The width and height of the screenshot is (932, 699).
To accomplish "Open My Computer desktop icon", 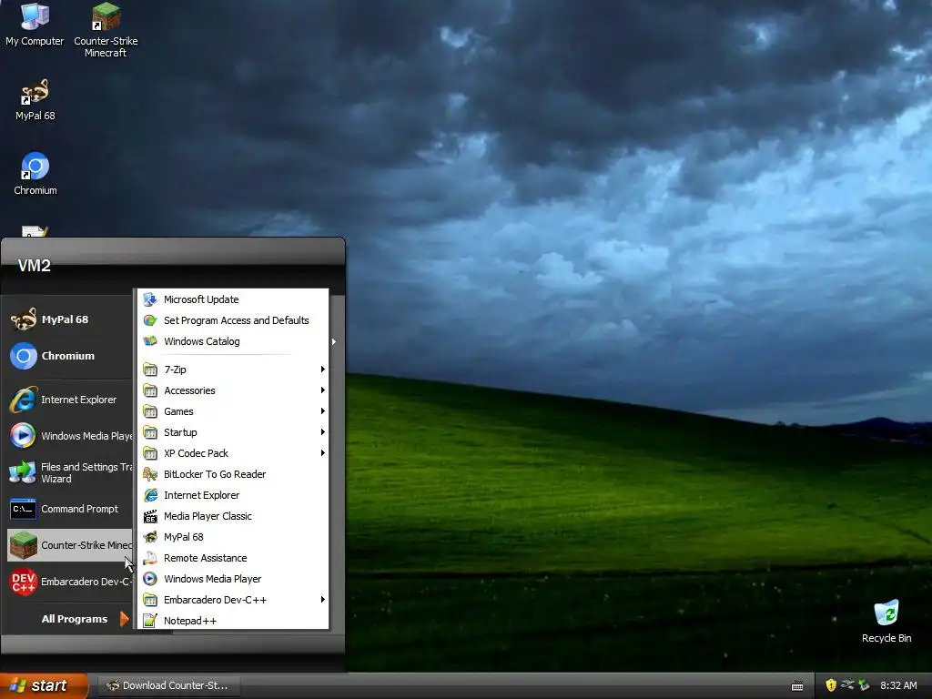I will point(35,25).
